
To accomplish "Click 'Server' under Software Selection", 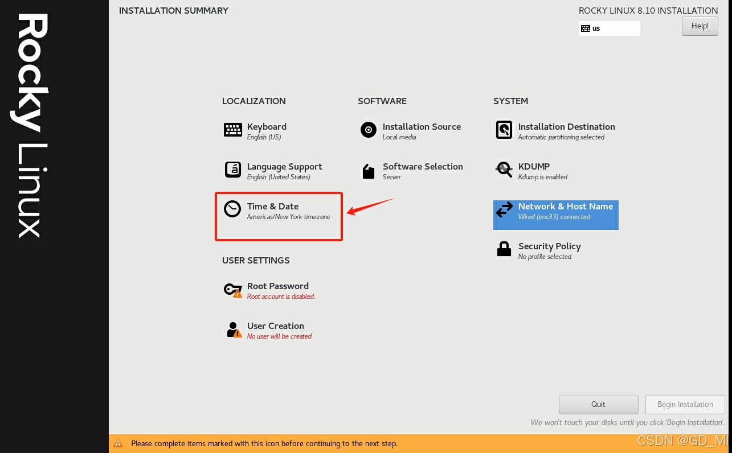I will [391, 177].
